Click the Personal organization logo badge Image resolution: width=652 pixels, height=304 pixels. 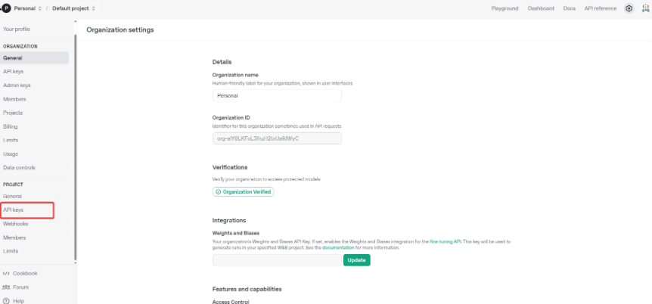coord(6,8)
